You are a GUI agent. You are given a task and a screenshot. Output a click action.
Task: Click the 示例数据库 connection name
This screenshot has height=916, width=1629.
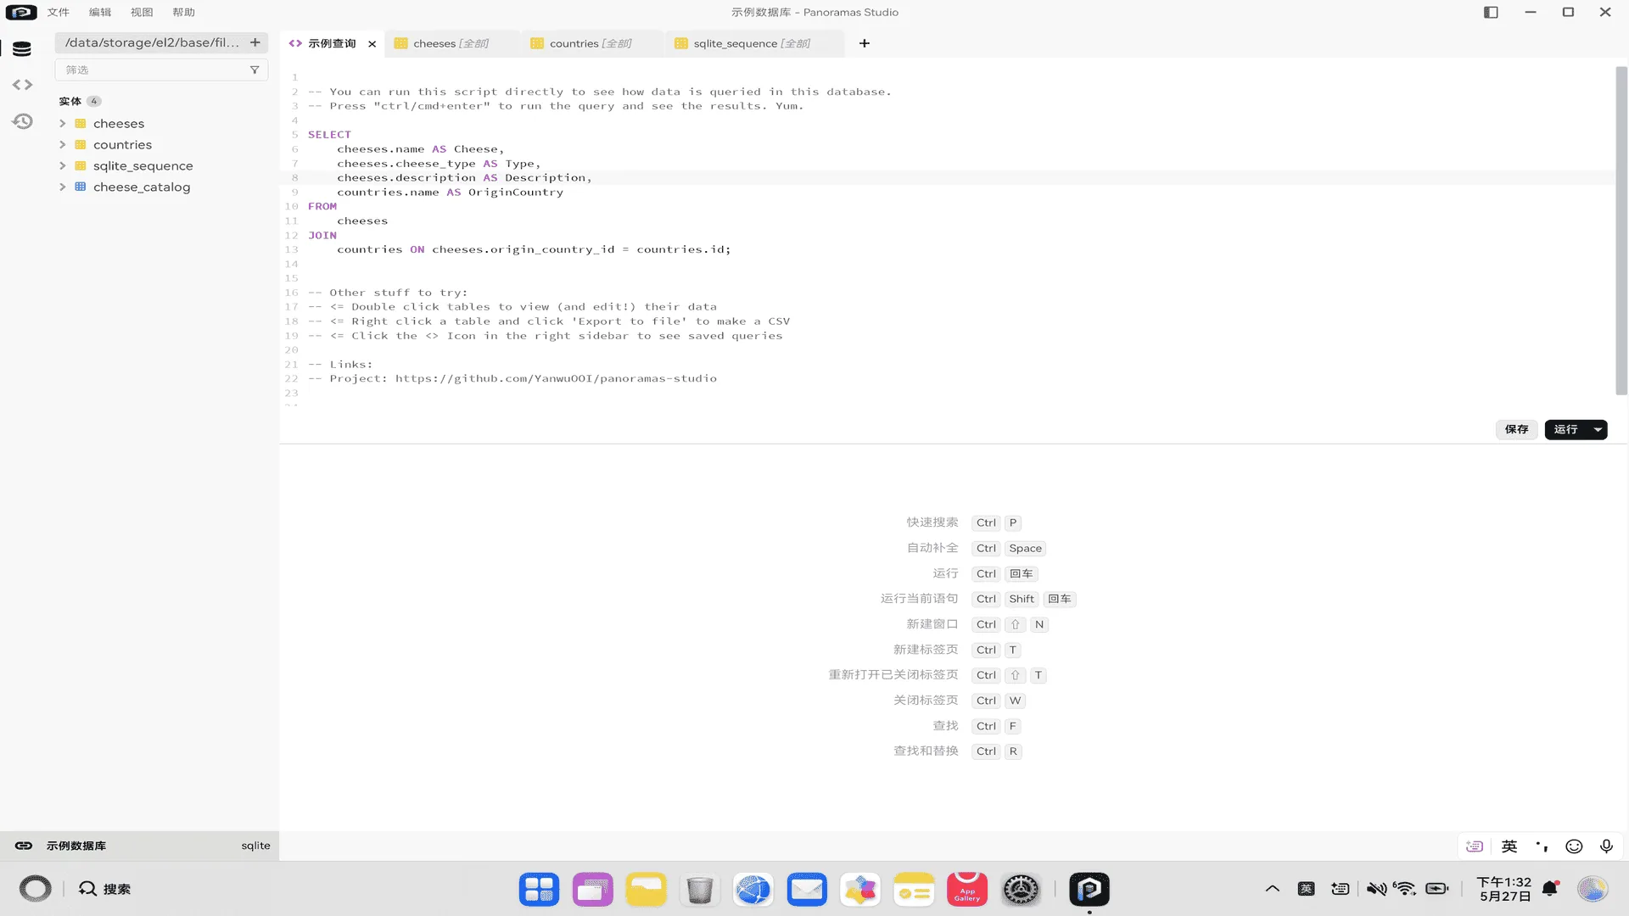(76, 846)
